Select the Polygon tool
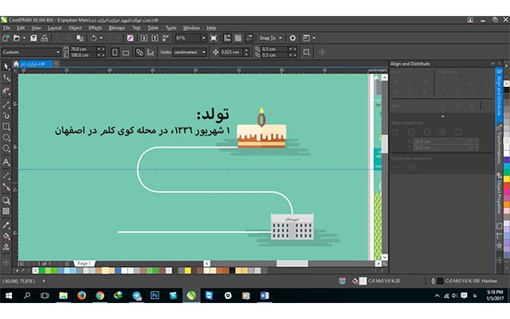Image resolution: width=510 pixels, height=319 pixels. click(x=6, y=148)
